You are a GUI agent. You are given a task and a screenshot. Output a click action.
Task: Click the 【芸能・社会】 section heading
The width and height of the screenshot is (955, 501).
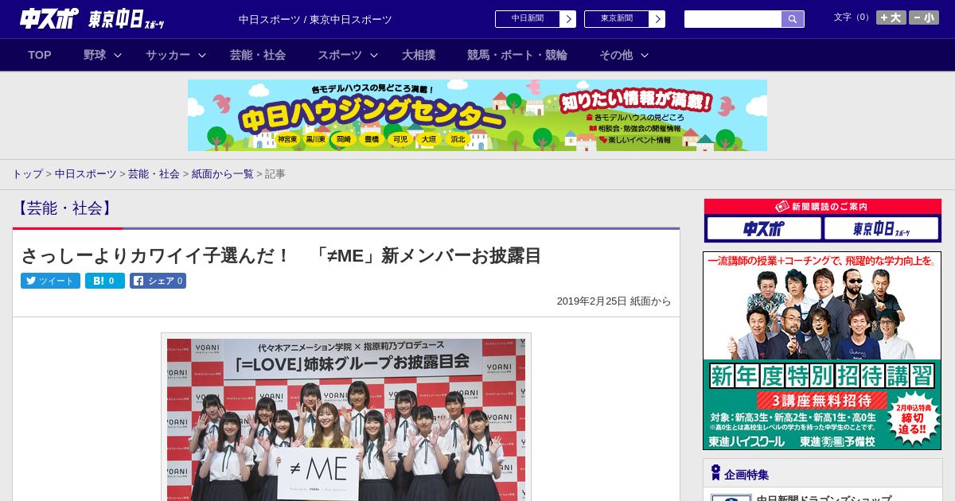point(65,208)
